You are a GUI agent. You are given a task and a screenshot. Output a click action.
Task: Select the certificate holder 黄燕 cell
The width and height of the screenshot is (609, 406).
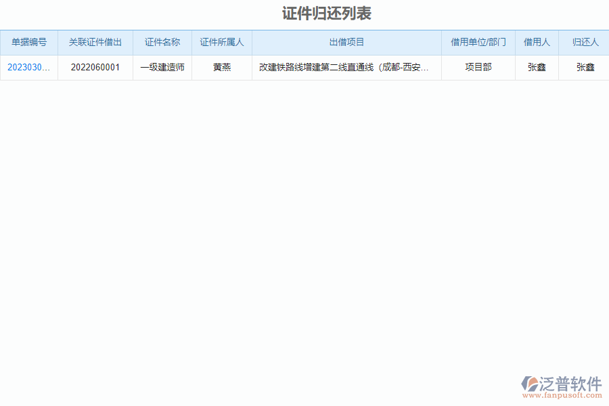click(221, 67)
